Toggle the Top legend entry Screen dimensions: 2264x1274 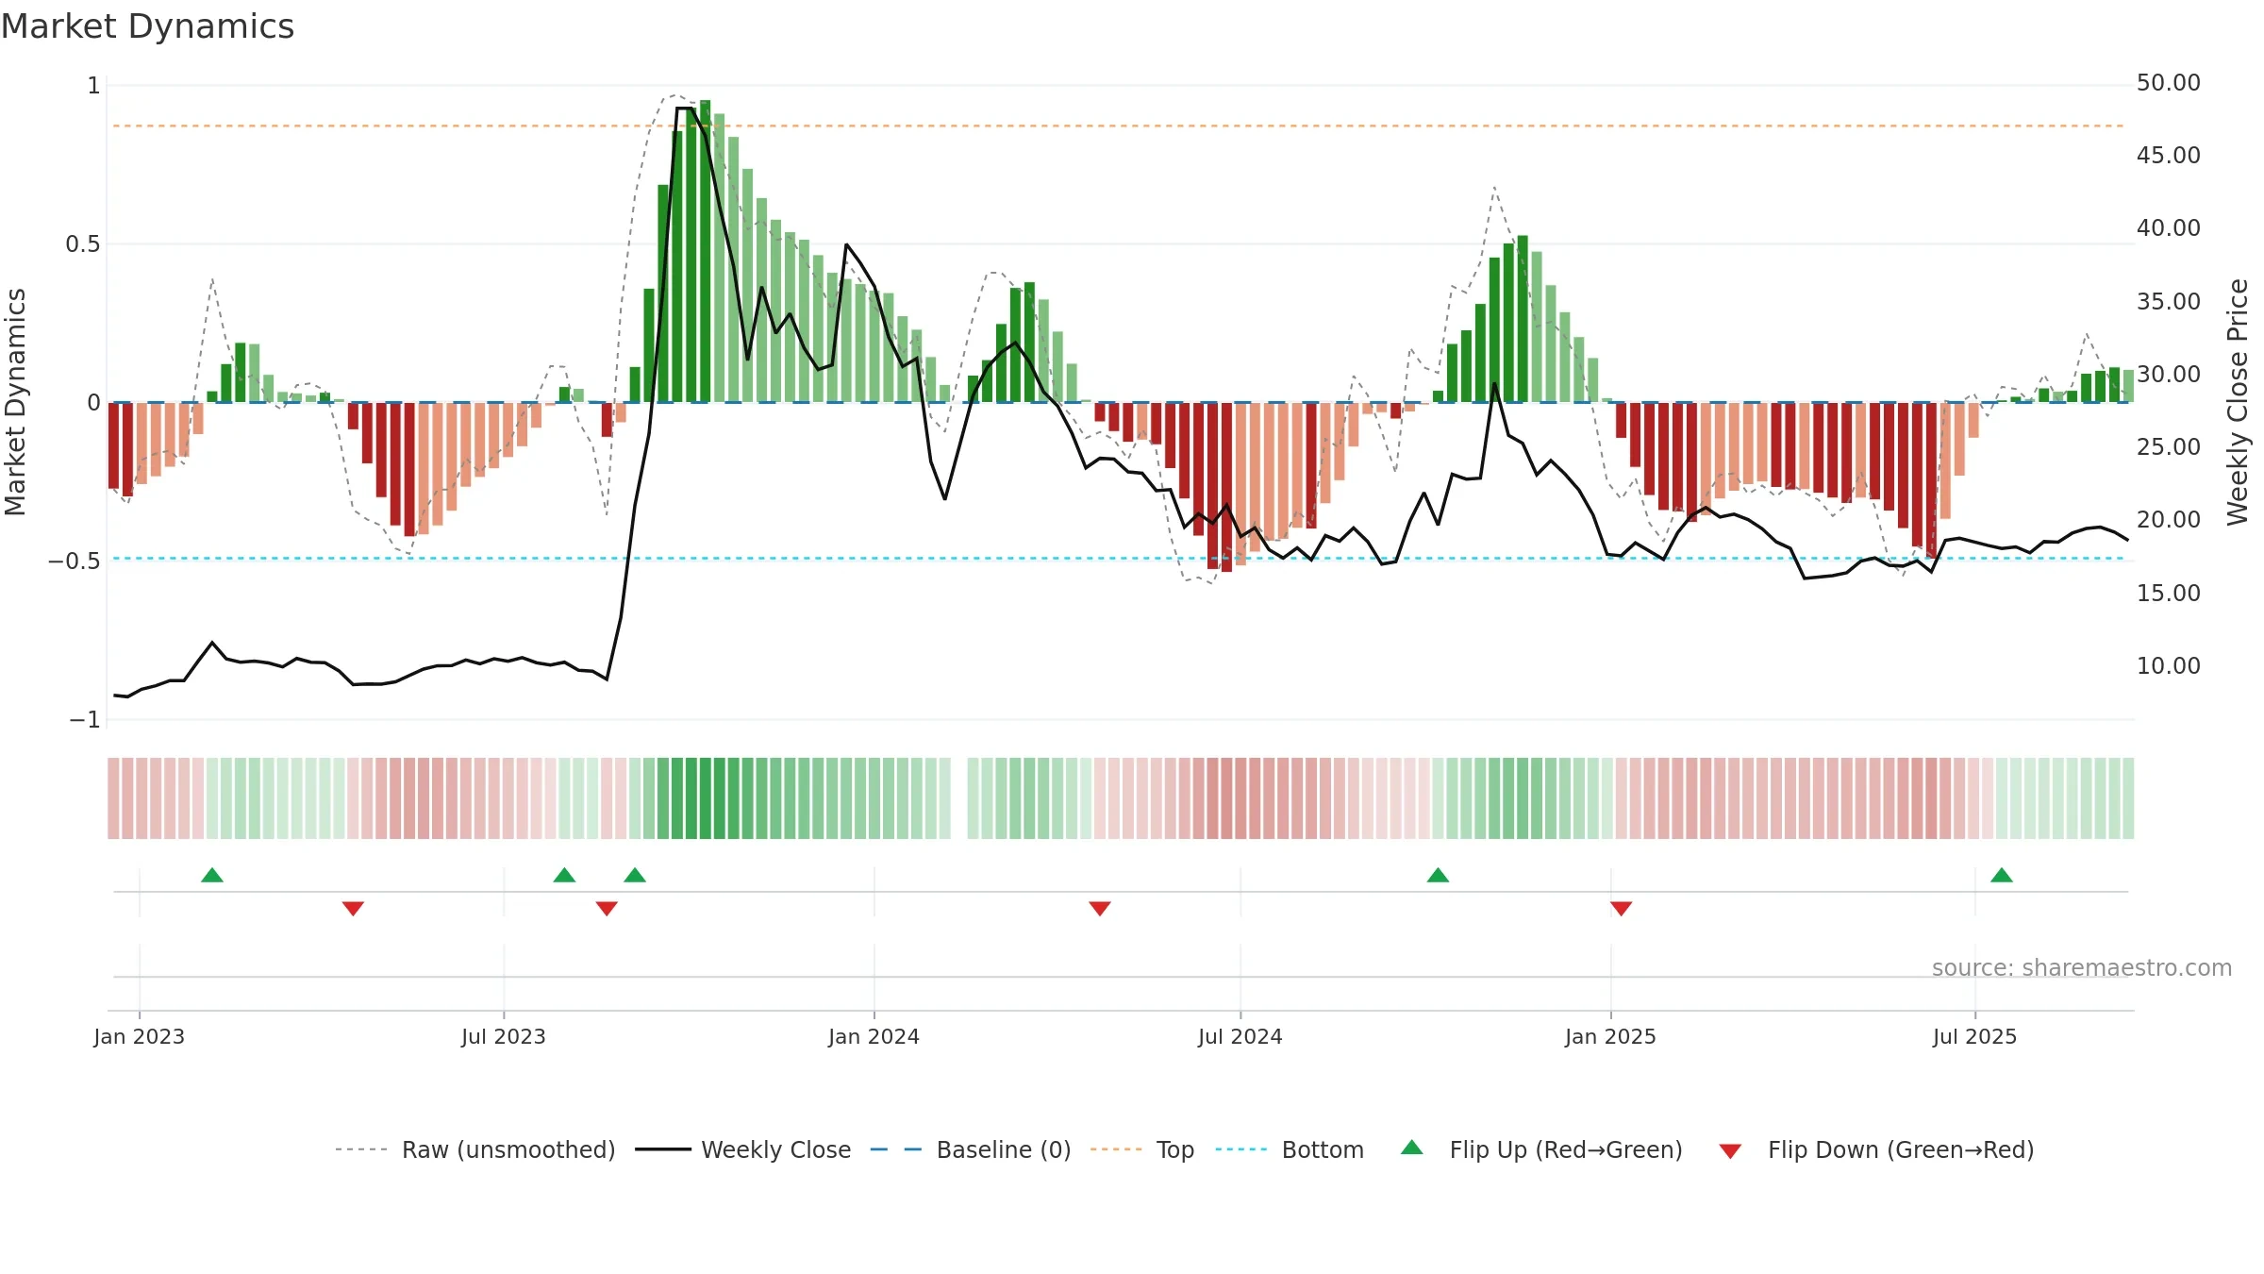tap(1142, 1149)
